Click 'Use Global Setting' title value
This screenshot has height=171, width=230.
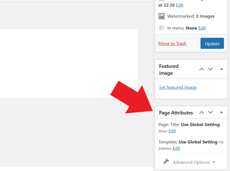200,125
